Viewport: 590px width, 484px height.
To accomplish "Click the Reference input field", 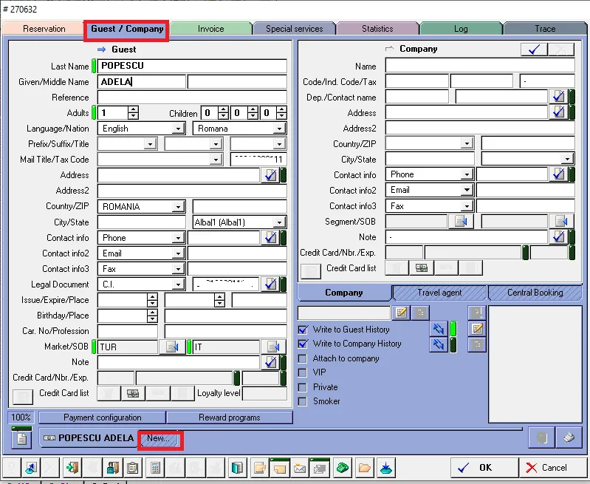I will click(x=192, y=98).
